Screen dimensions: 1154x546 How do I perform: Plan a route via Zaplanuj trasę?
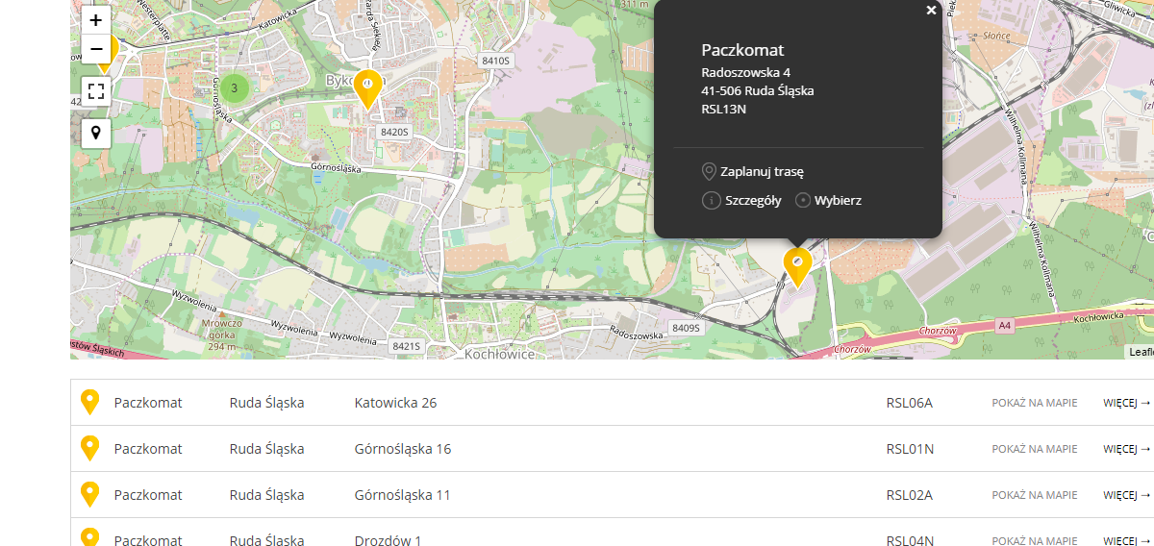tap(753, 172)
